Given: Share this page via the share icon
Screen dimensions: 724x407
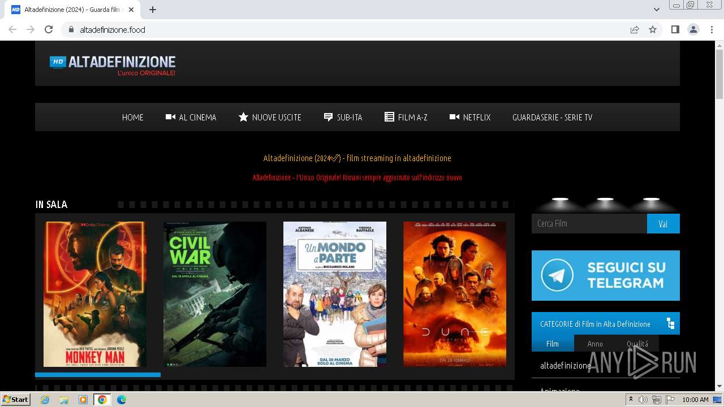Looking at the screenshot, I should point(635,29).
